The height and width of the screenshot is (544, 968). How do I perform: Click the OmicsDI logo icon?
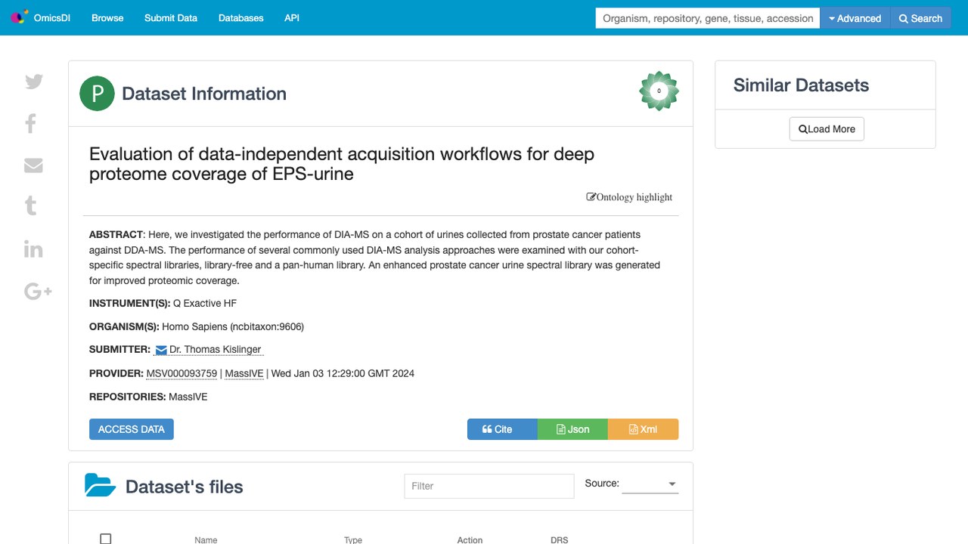pos(19,17)
